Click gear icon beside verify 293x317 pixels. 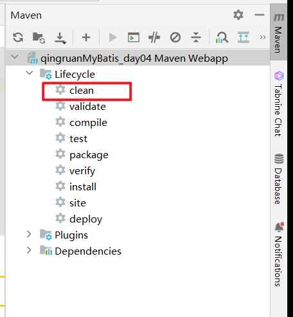(60, 170)
